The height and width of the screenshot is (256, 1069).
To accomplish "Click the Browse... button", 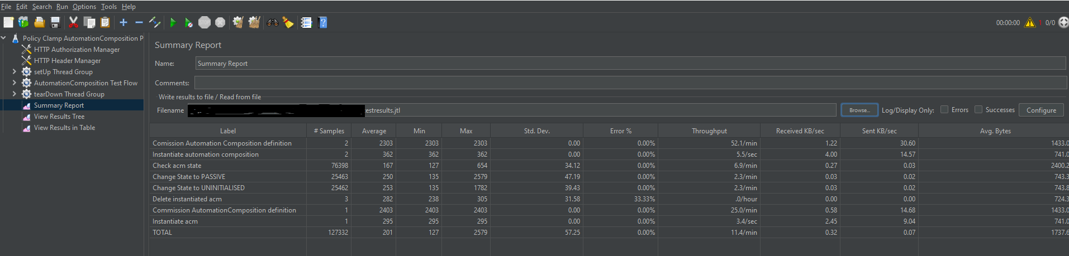I will point(859,110).
